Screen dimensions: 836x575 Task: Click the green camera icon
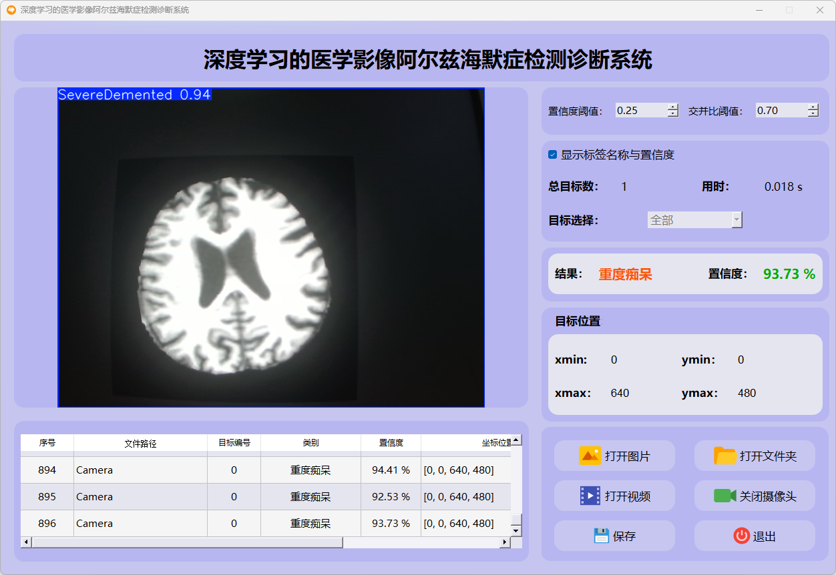click(x=725, y=496)
